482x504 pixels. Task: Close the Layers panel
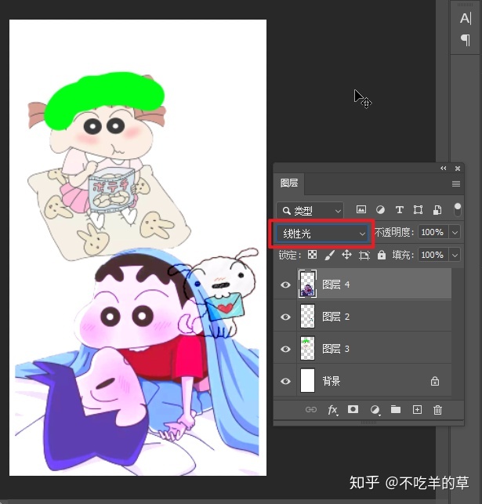coord(458,168)
